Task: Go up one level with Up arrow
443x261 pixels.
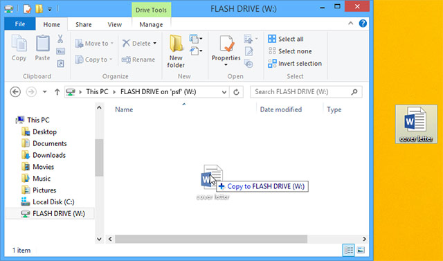Action: pos(57,92)
